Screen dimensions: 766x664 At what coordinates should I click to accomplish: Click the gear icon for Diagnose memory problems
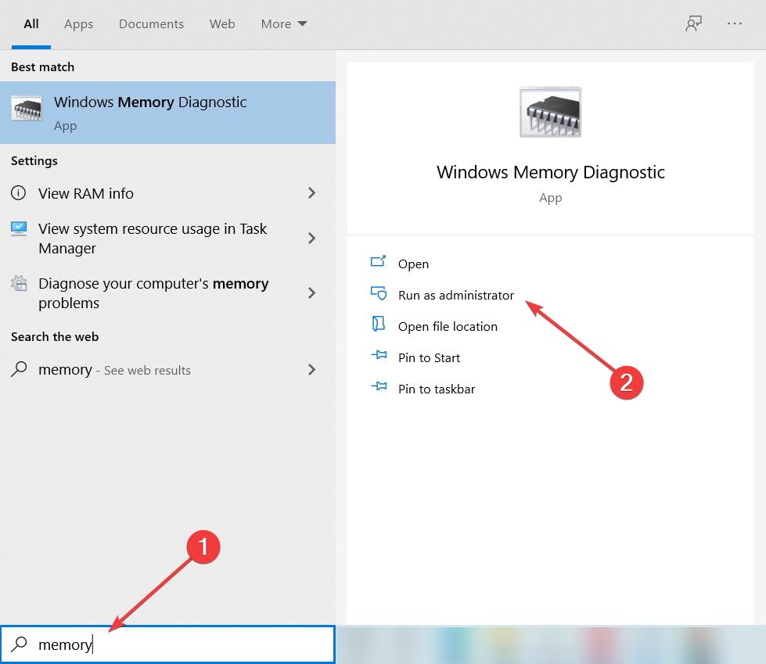[19, 283]
